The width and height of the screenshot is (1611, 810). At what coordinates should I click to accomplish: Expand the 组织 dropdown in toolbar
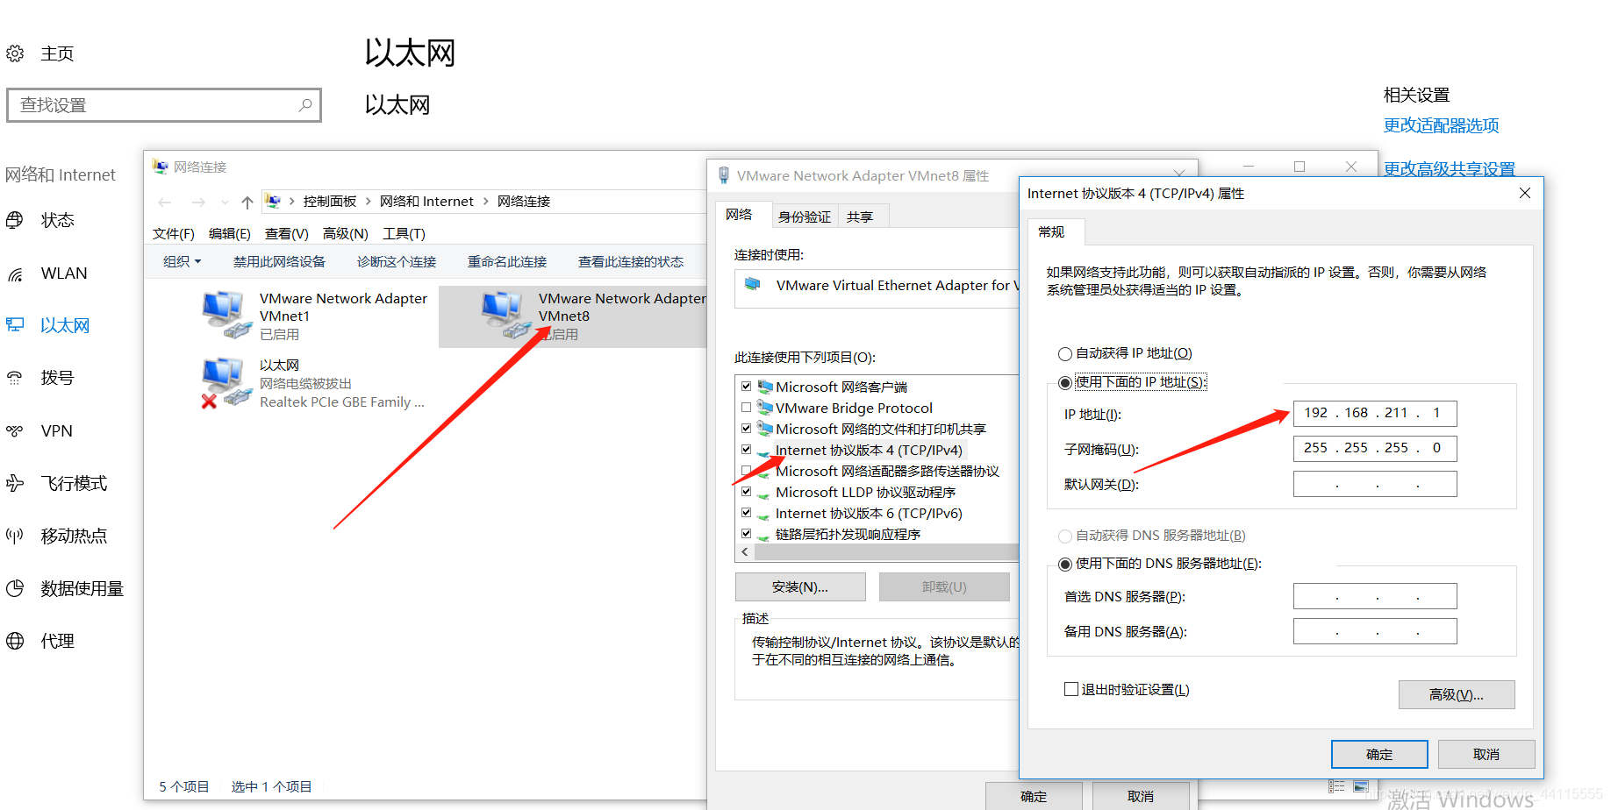click(183, 261)
